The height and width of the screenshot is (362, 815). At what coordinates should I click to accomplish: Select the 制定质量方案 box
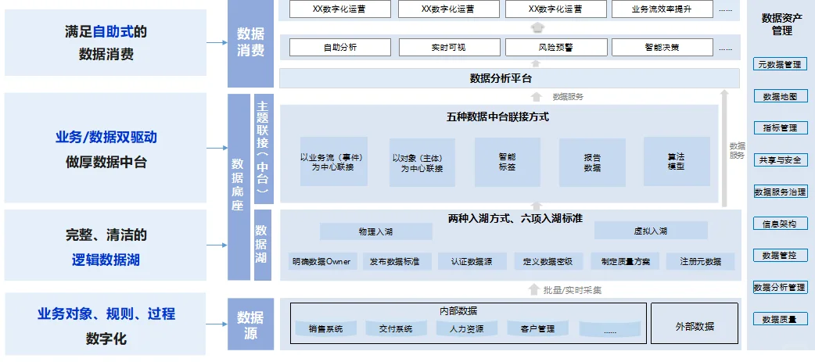(625, 261)
